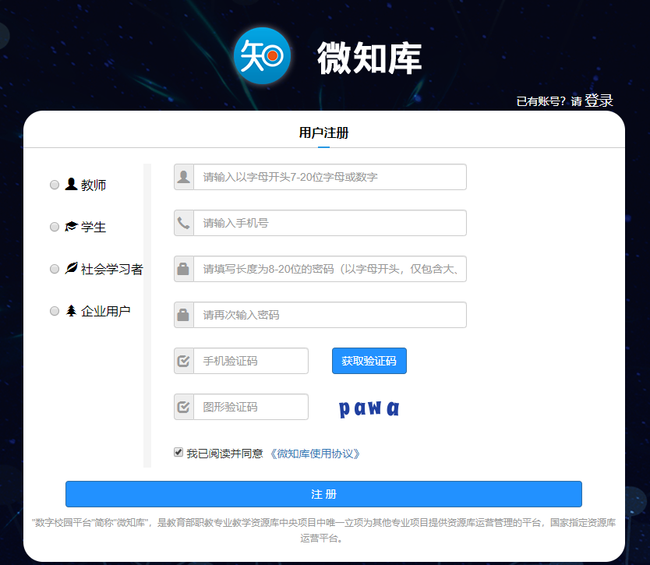Choose the 企业用户 radio option
Screen dimensions: 650x565
(x=55, y=311)
